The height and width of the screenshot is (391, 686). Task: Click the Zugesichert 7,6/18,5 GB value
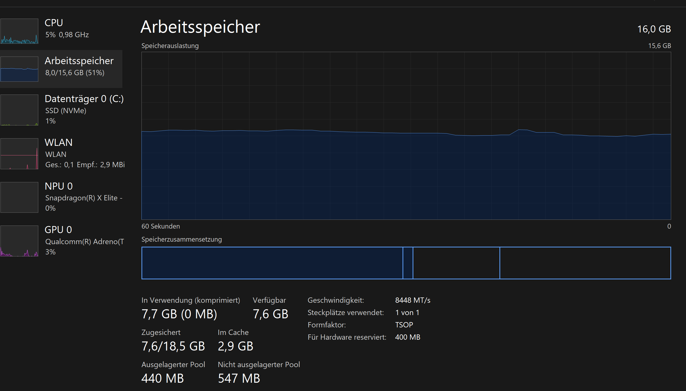click(173, 346)
